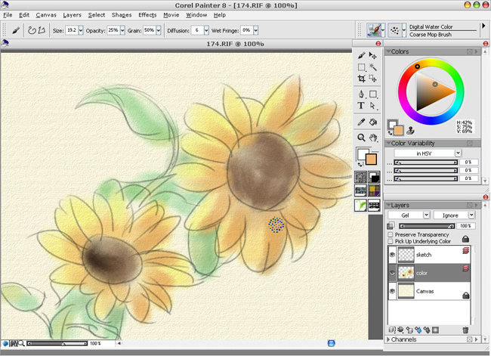491x356 pixels.
Task: Delete layer using trash icon
Action: [465, 330]
